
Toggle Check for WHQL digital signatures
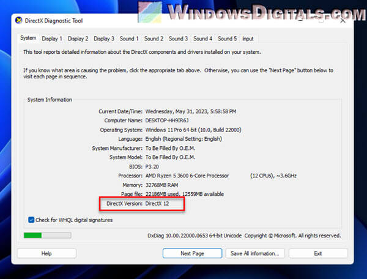click(x=31, y=220)
